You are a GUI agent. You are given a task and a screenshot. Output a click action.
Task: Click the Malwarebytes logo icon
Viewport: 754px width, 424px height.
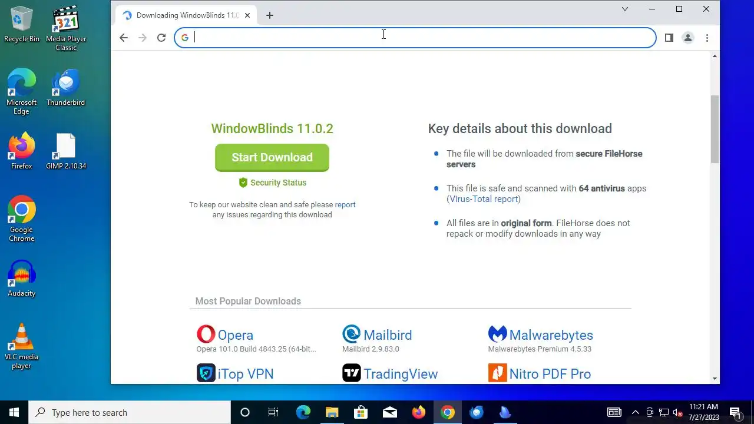click(x=498, y=334)
